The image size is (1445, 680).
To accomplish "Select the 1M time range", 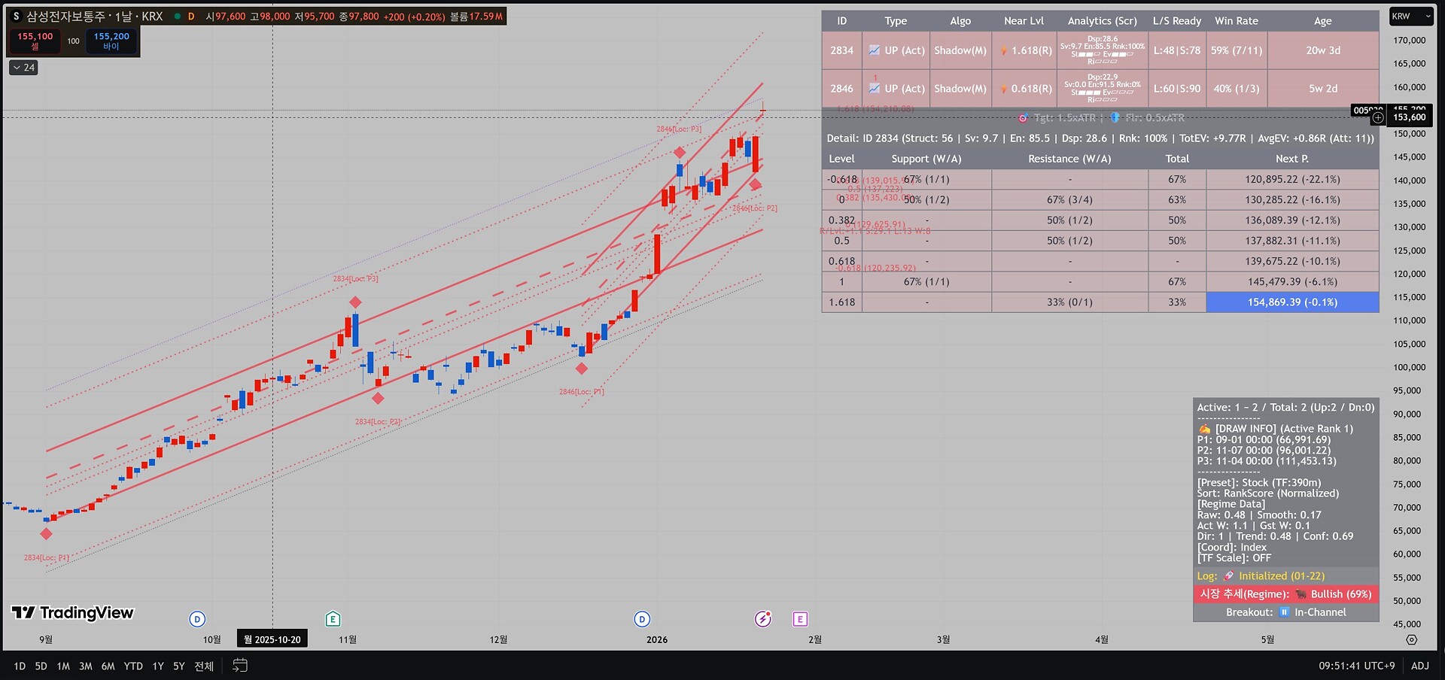I will (x=63, y=666).
